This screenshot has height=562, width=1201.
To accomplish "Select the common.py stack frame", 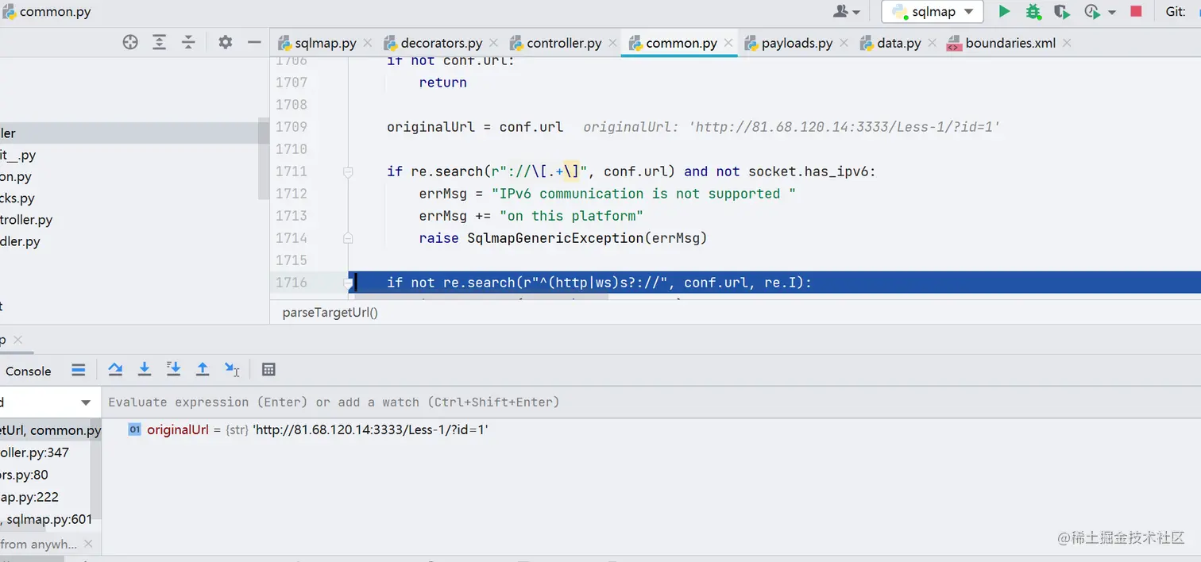I will (49, 430).
